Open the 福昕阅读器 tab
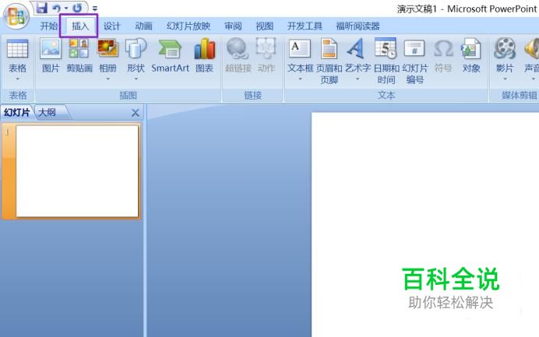This screenshot has height=337, width=539. [358, 26]
